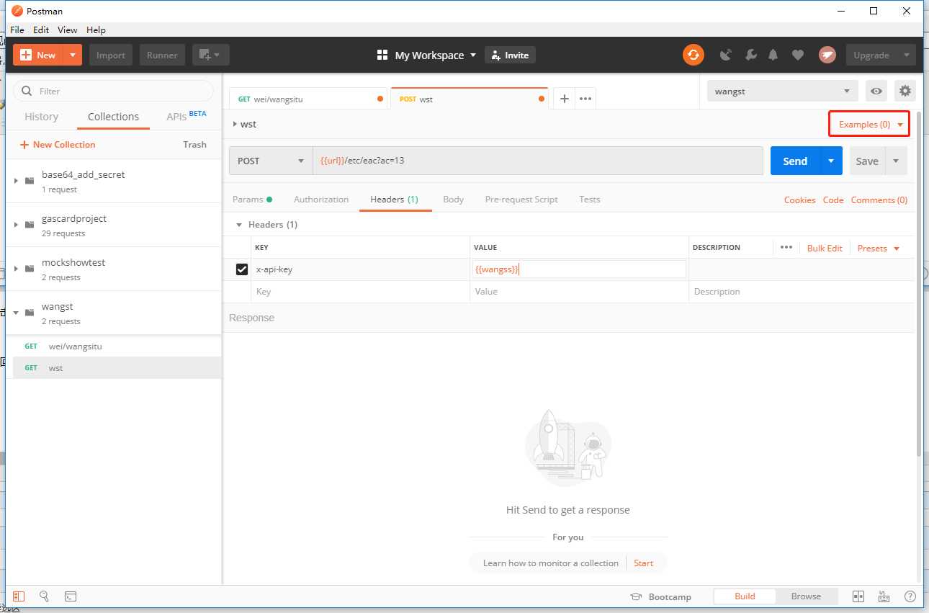
Task: Expand mockshowtest collection arrow
Action: click(16, 268)
